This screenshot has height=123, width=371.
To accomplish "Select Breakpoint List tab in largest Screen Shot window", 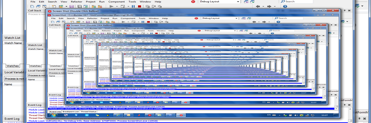I will coord(70,112).
